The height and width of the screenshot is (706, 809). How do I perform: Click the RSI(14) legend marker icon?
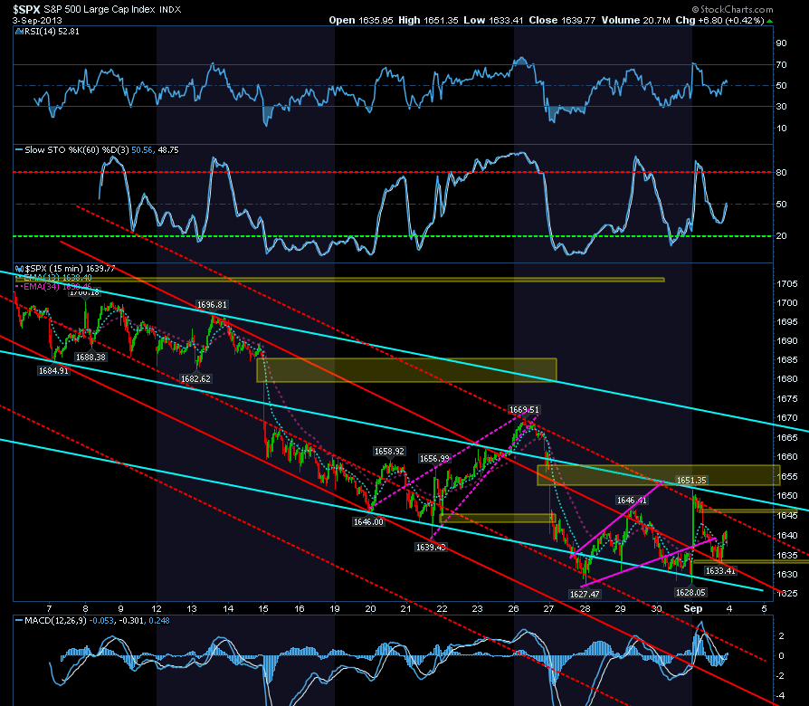click(19, 32)
